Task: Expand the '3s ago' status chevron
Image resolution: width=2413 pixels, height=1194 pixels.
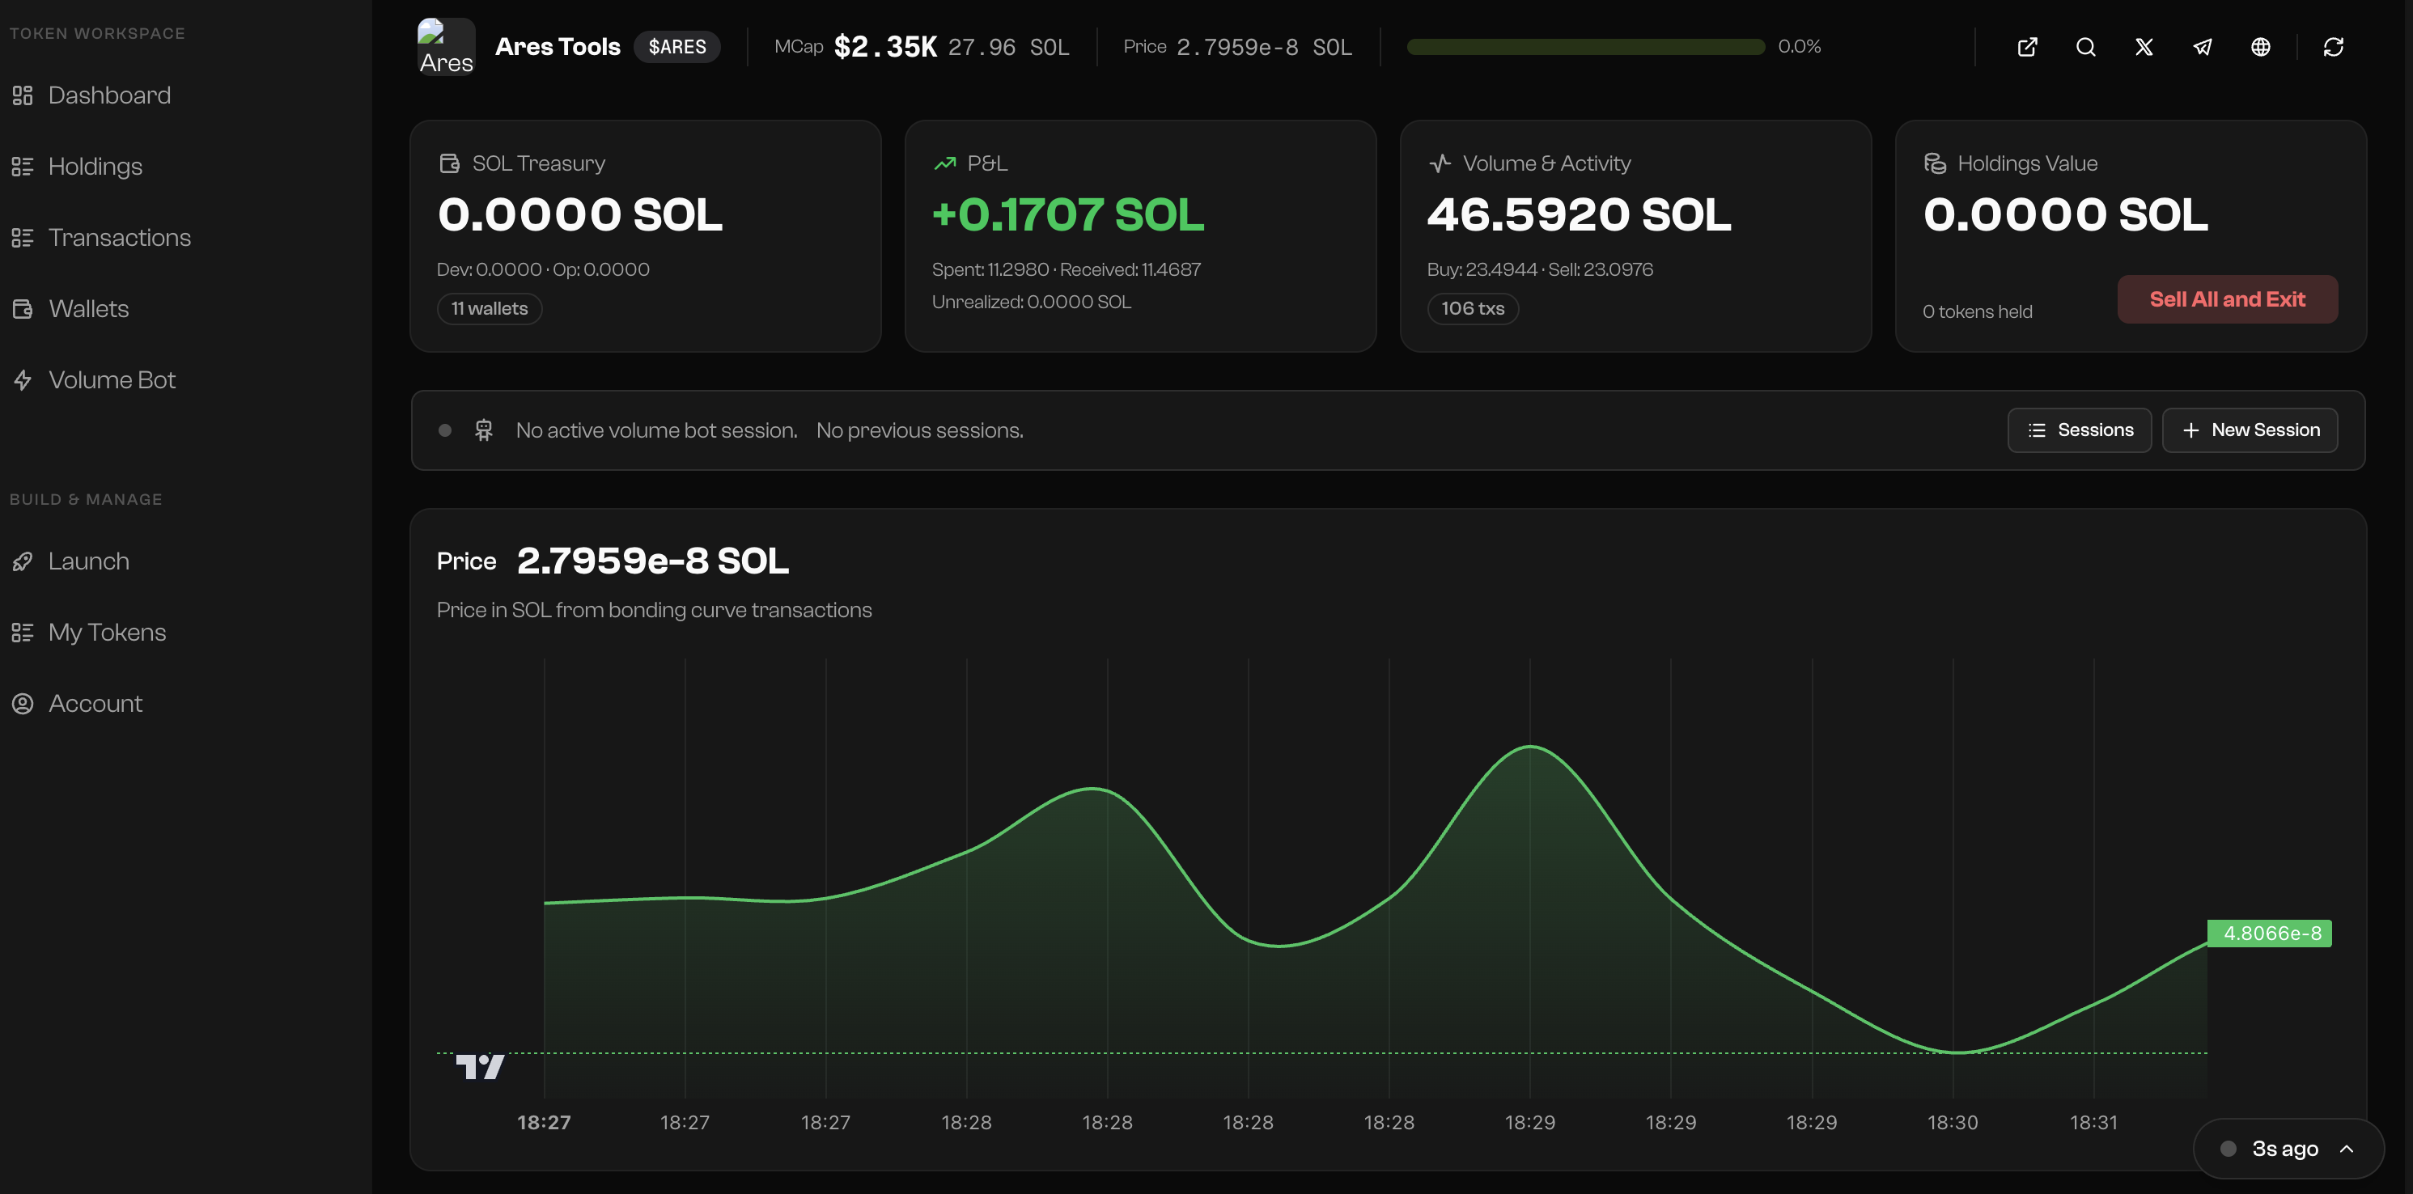Action: [2347, 1149]
